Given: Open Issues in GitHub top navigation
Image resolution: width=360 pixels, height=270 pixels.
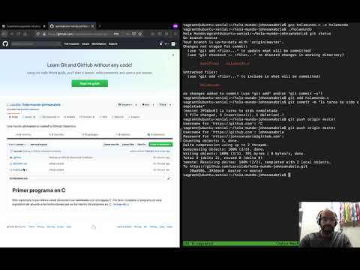Looking at the screenshot, I should pyautogui.click(x=85, y=44).
